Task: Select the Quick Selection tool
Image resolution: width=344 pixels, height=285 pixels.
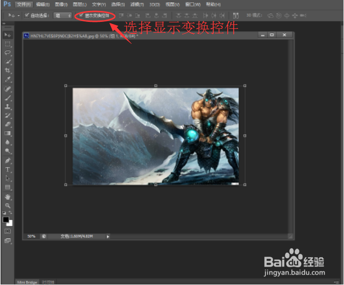Action: (7, 62)
